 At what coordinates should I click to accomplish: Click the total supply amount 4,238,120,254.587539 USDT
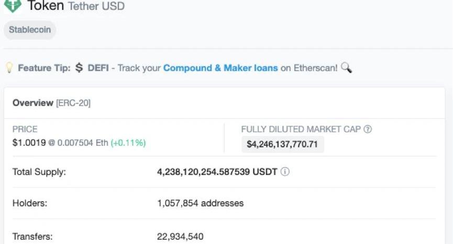point(217,172)
